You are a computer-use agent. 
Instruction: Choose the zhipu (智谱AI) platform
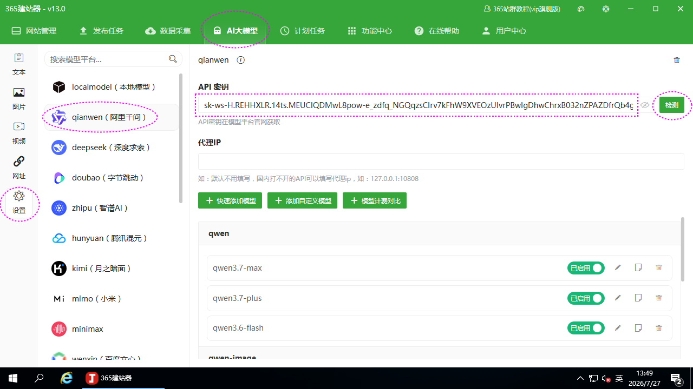point(111,208)
